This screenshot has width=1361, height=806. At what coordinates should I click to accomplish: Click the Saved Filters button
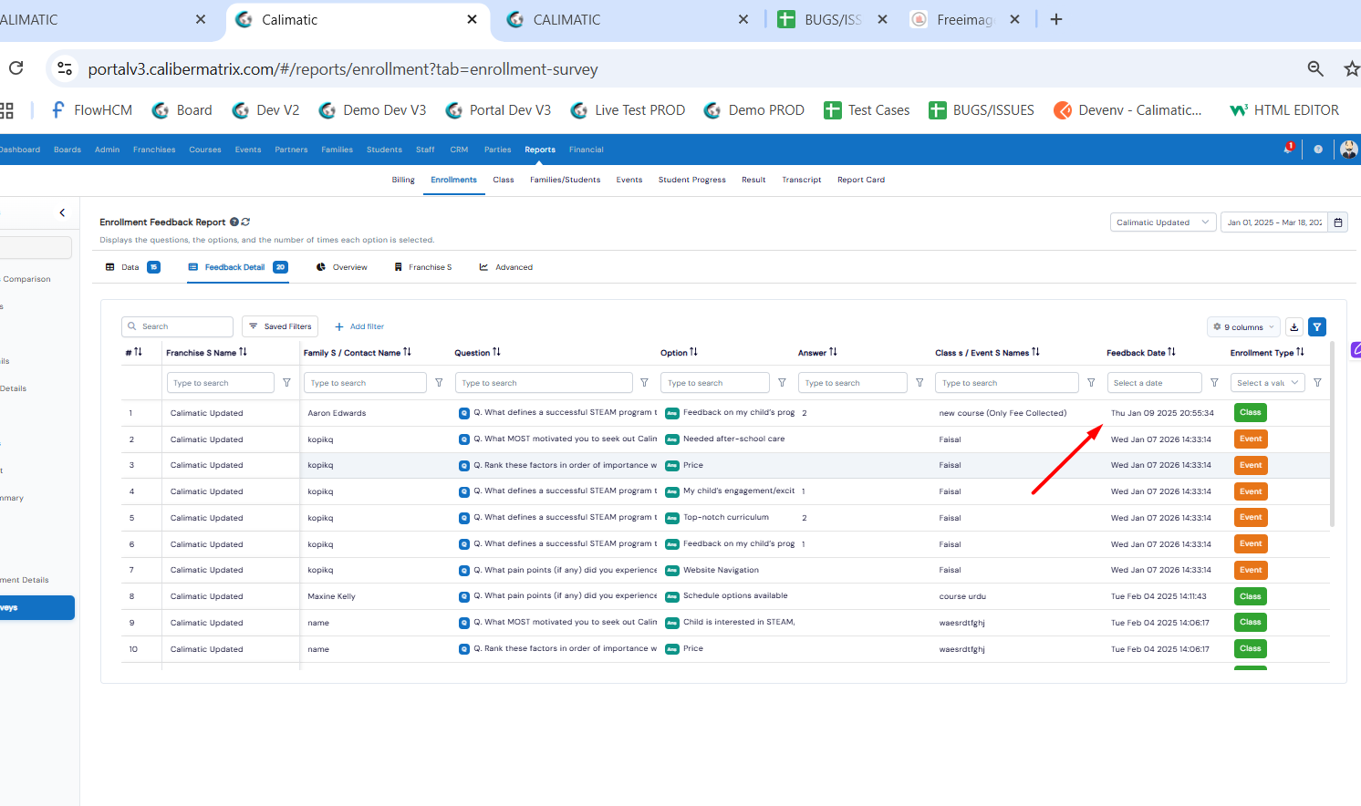280,326
